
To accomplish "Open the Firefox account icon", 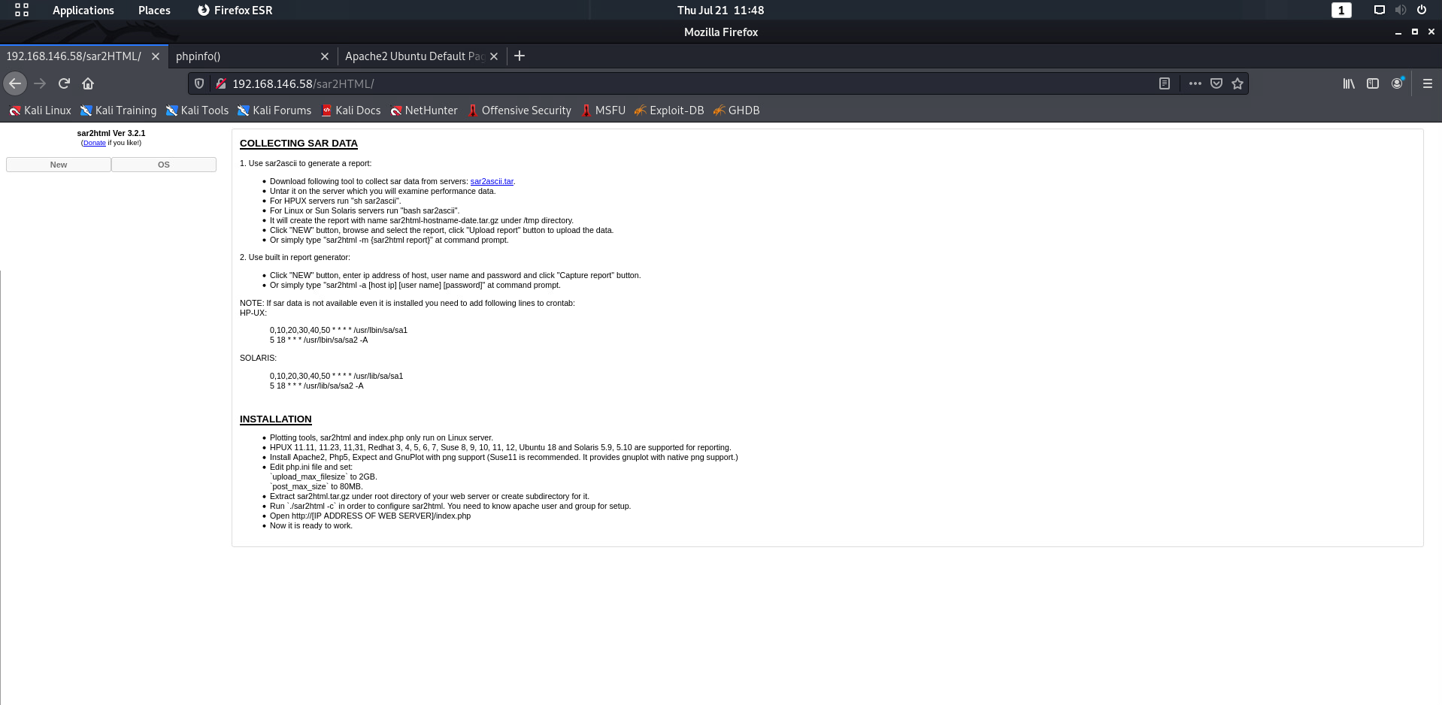I will [1397, 83].
